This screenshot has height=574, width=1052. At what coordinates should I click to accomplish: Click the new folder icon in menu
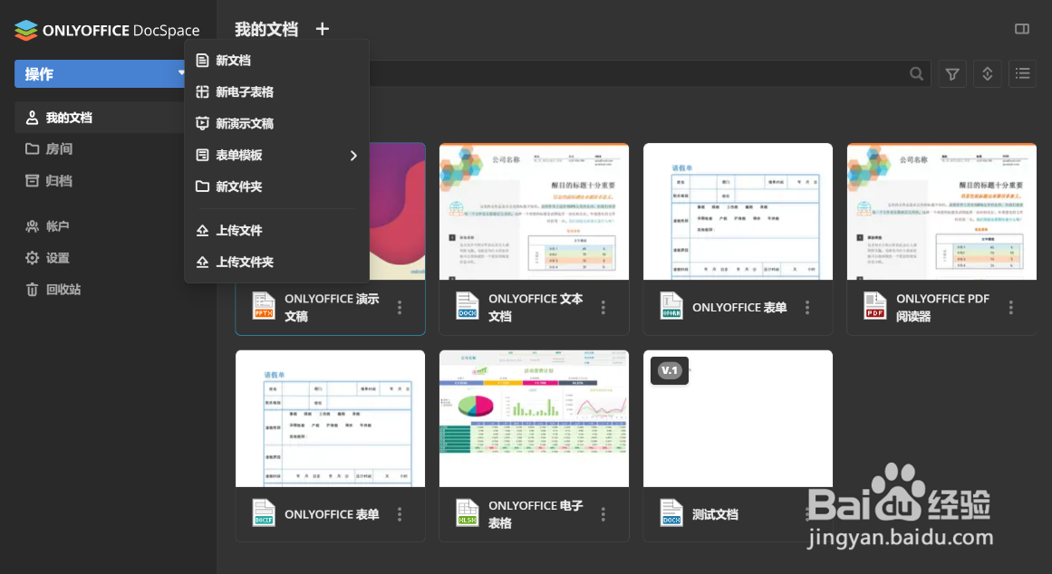coord(202,187)
